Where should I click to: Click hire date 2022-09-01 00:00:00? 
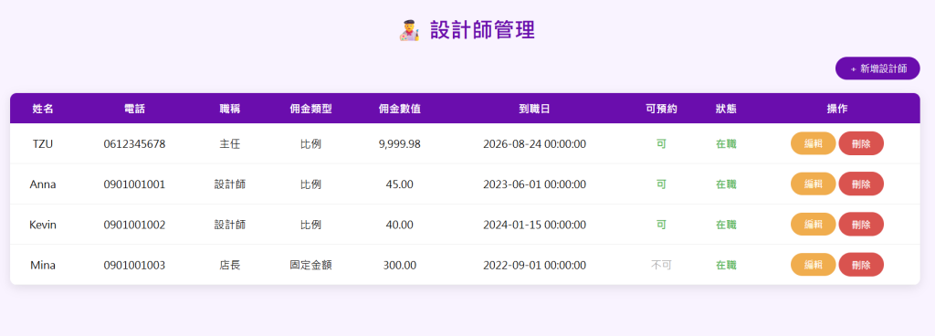pyautogui.click(x=534, y=265)
